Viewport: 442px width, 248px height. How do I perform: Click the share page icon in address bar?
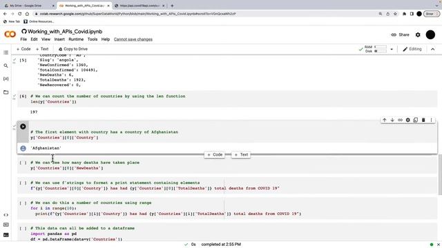[x=388, y=14]
